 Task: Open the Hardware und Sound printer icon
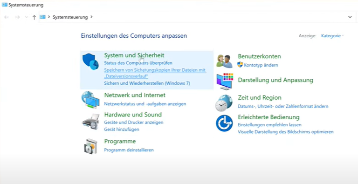[x=90, y=122]
